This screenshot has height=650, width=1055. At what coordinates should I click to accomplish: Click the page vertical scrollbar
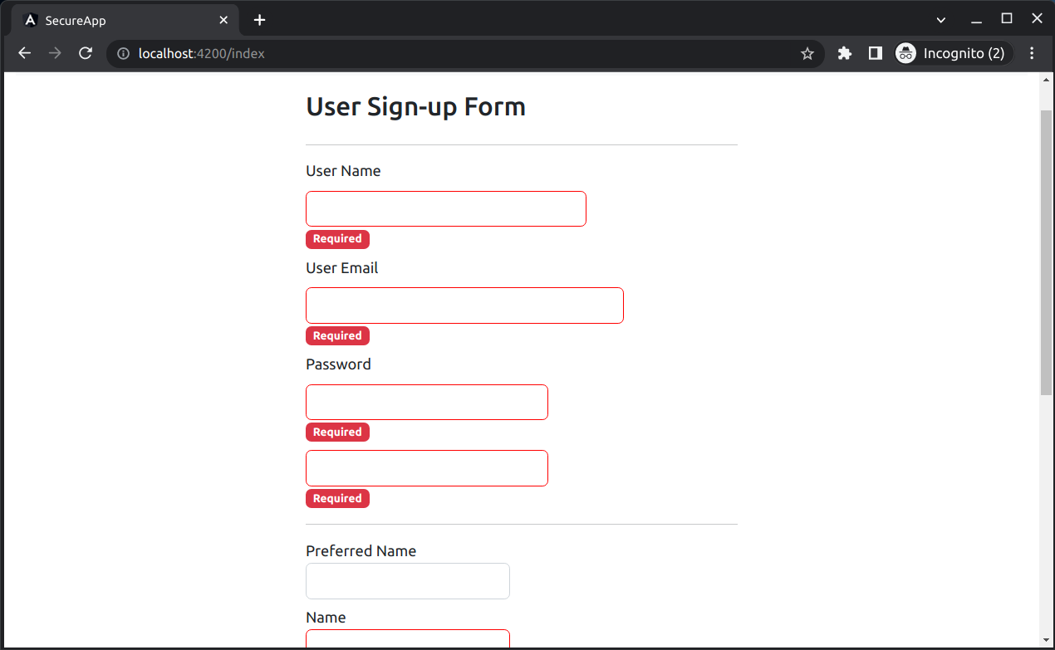click(x=1046, y=249)
